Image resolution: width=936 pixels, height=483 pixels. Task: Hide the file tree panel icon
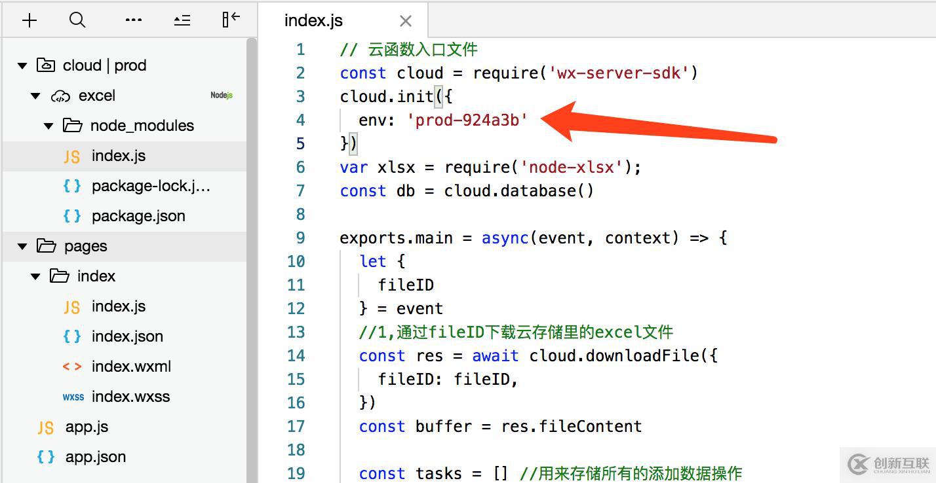pyautogui.click(x=231, y=20)
